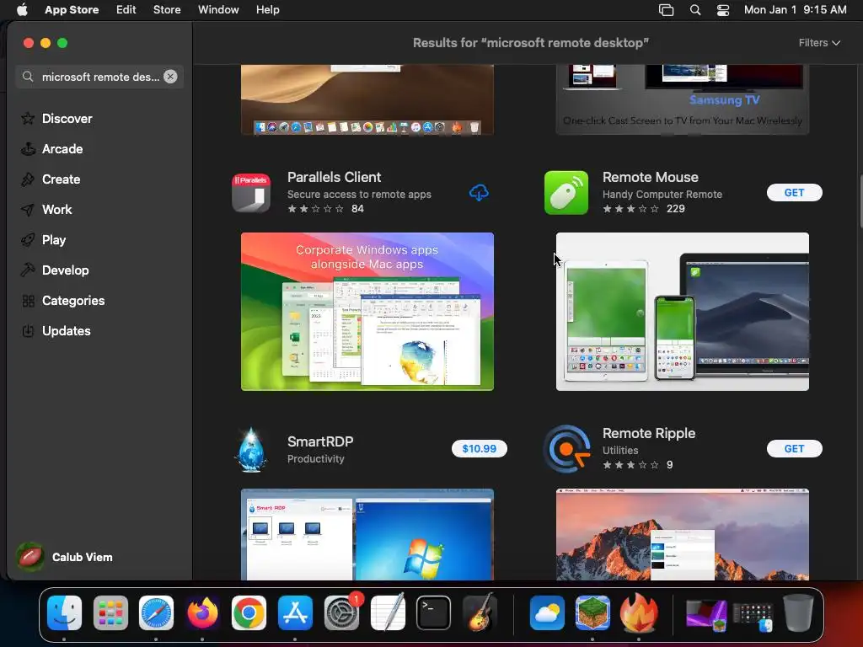
Task: Open the Window menu
Action: [218, 10]
